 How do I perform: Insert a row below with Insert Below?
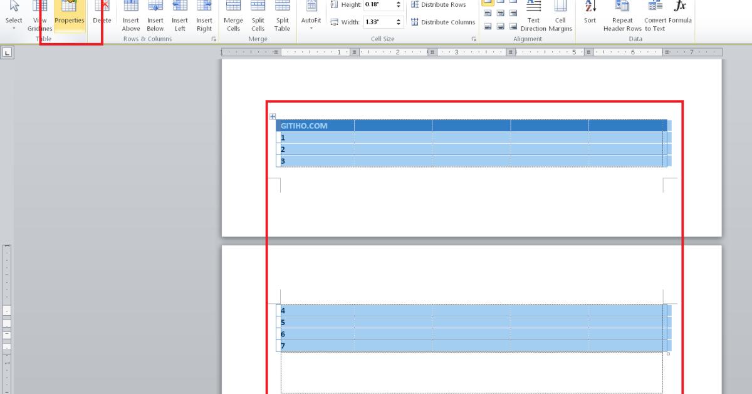155,16
